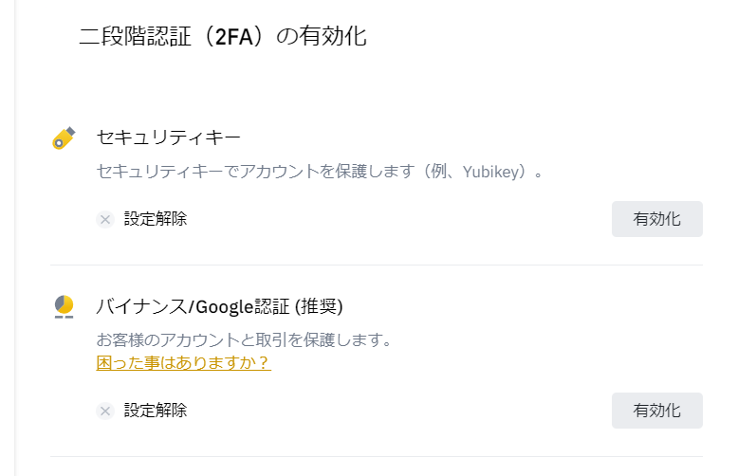
Task: Click the divider line below the Google認証 section
Action: 377,456
